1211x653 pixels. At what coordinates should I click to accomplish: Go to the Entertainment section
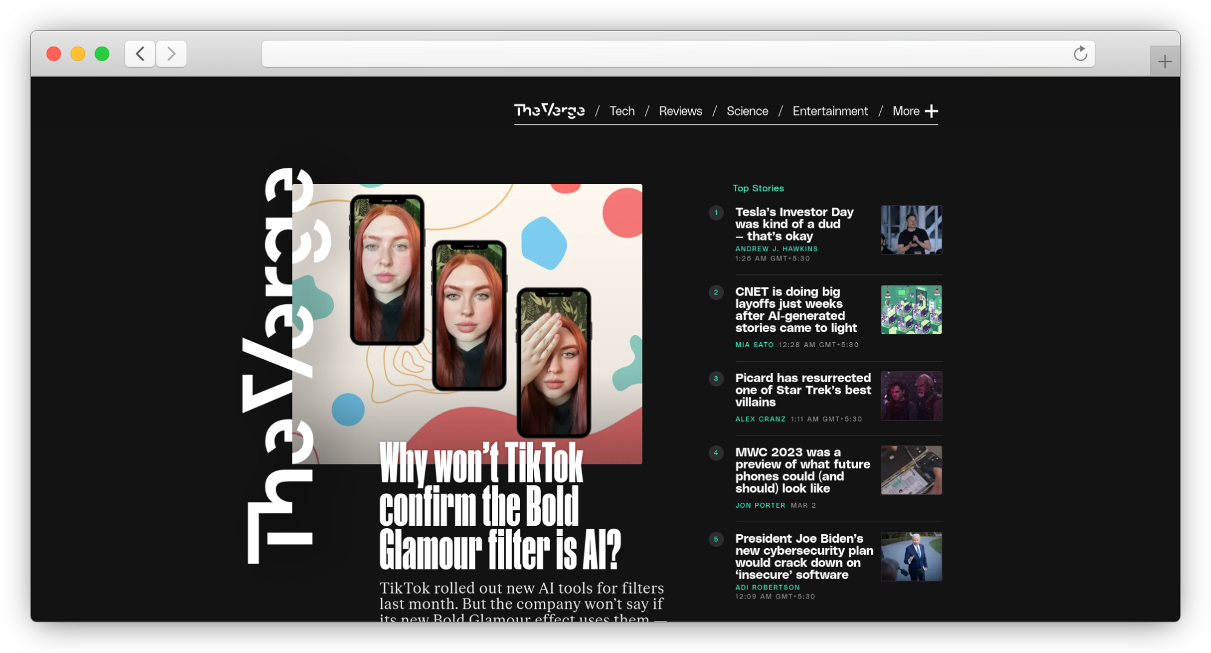830,111
